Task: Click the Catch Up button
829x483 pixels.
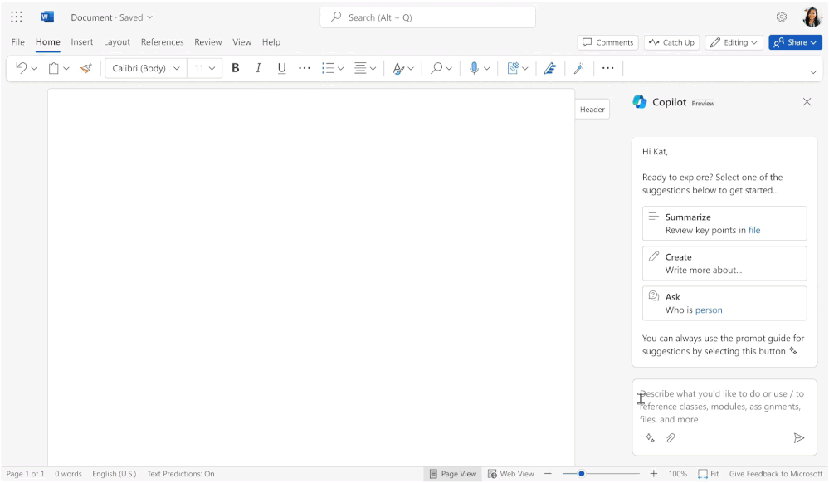Action: [x=671, y=42]
